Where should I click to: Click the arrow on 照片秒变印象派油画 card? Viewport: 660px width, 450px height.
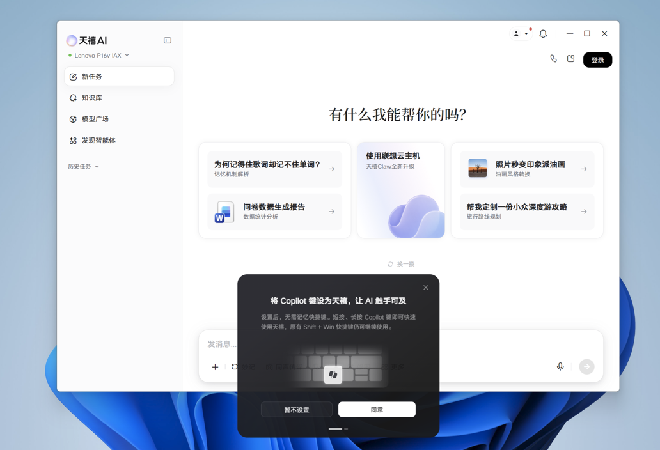click(x=584, y=169)
